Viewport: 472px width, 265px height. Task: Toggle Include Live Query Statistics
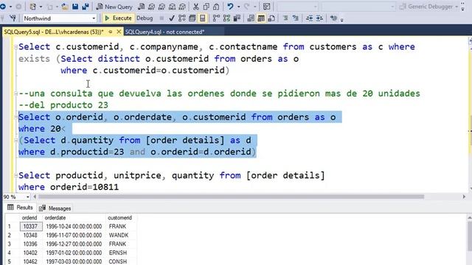(x=226, y=18)
